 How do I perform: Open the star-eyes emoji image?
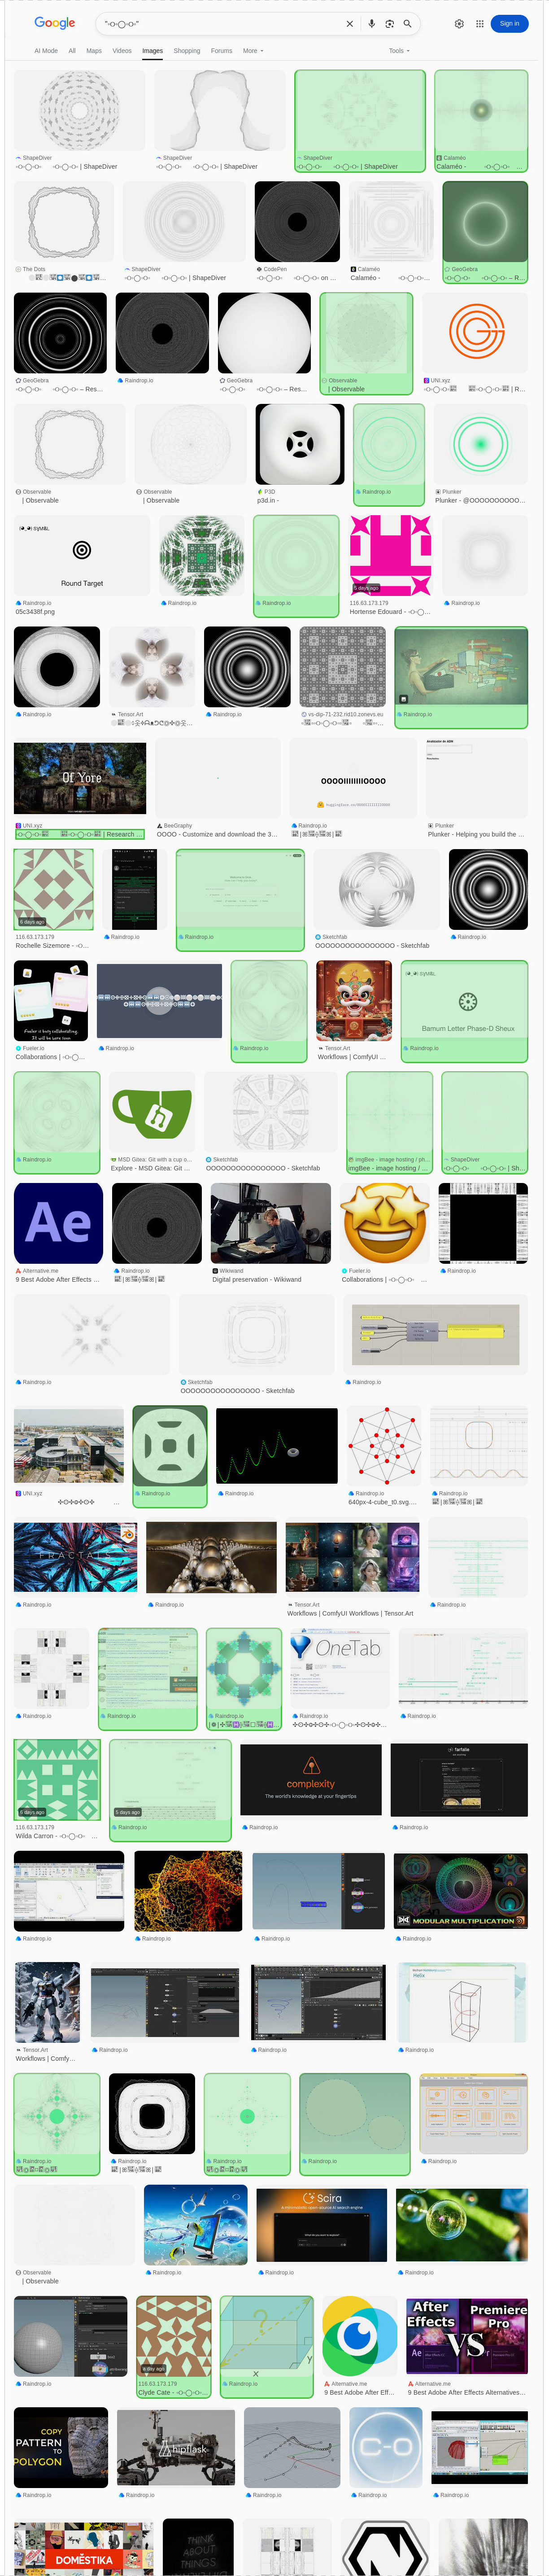385,1223
